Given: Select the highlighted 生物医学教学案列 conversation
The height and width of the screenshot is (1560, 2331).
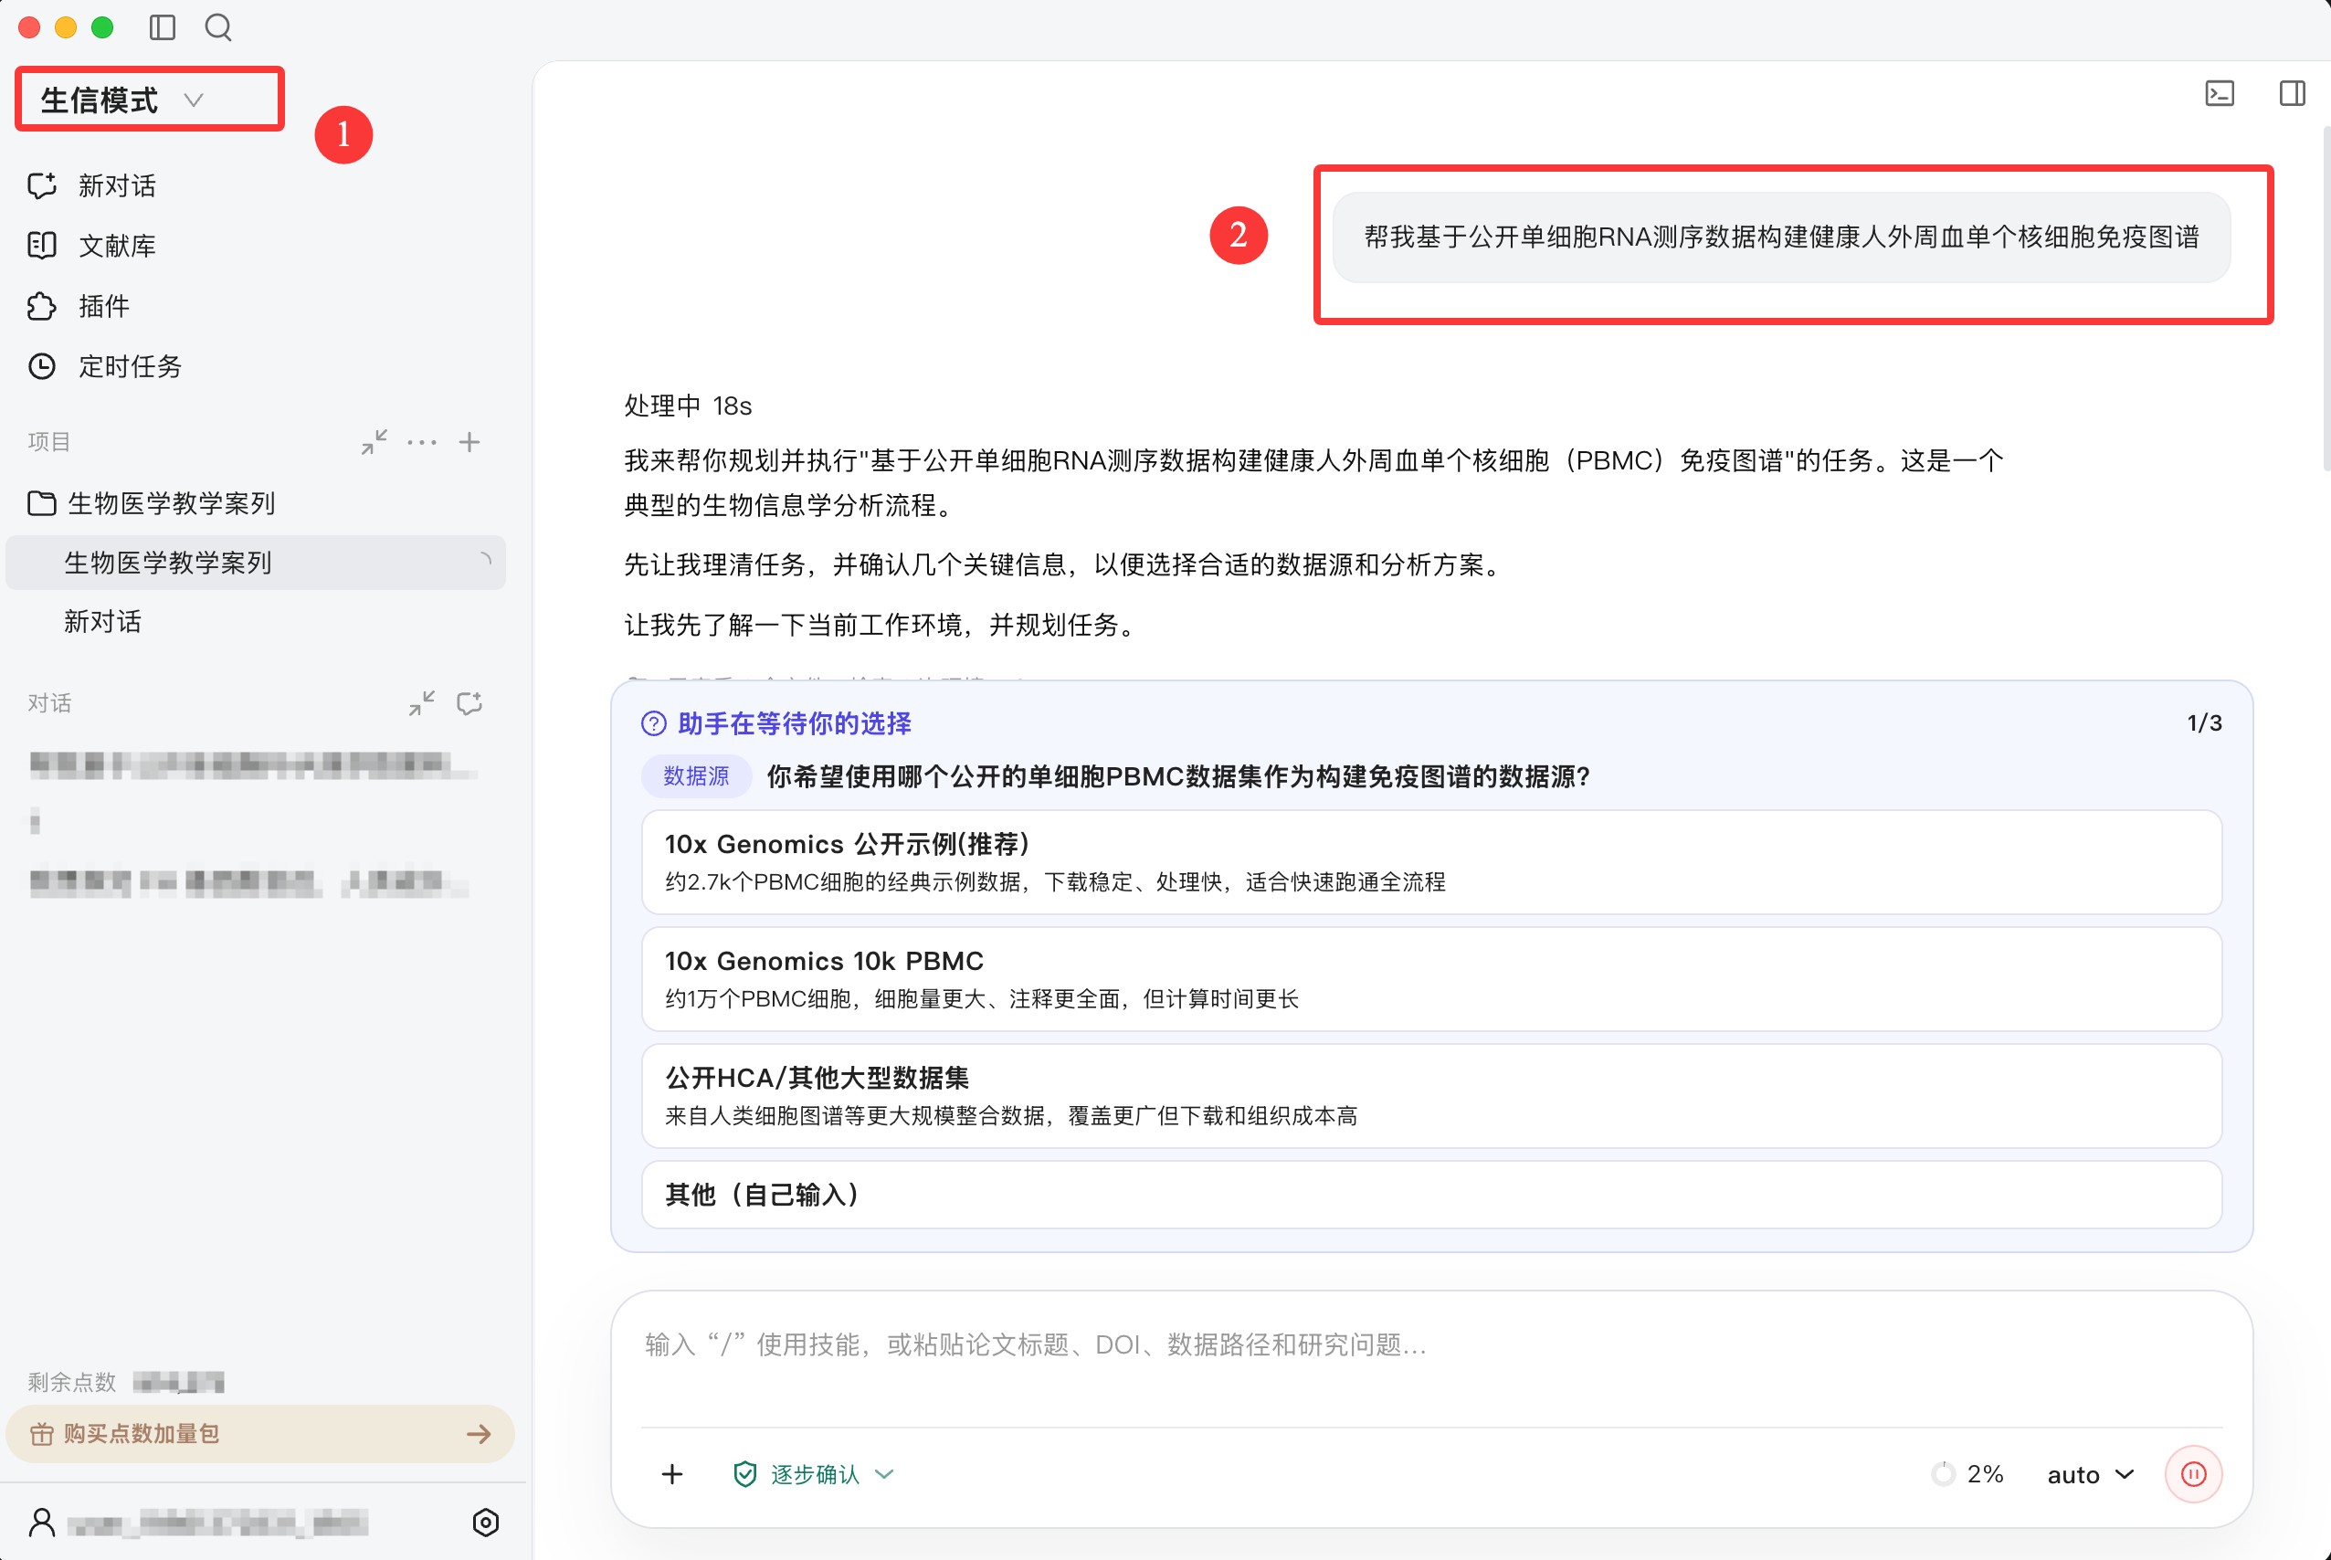Looking at the screenshot, I should (x=256, y=564).
